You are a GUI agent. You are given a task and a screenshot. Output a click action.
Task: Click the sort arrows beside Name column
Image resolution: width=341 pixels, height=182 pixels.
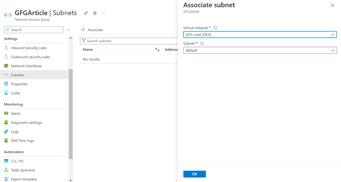coord(157,50)
